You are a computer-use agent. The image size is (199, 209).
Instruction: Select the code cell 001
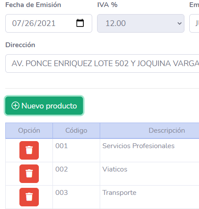[x=76, y=150]
